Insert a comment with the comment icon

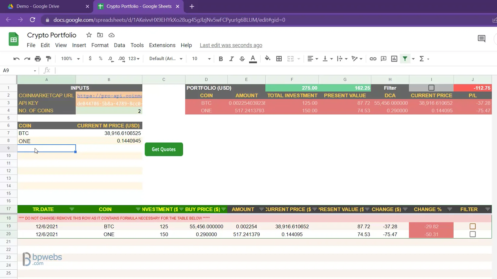[384, 59]
